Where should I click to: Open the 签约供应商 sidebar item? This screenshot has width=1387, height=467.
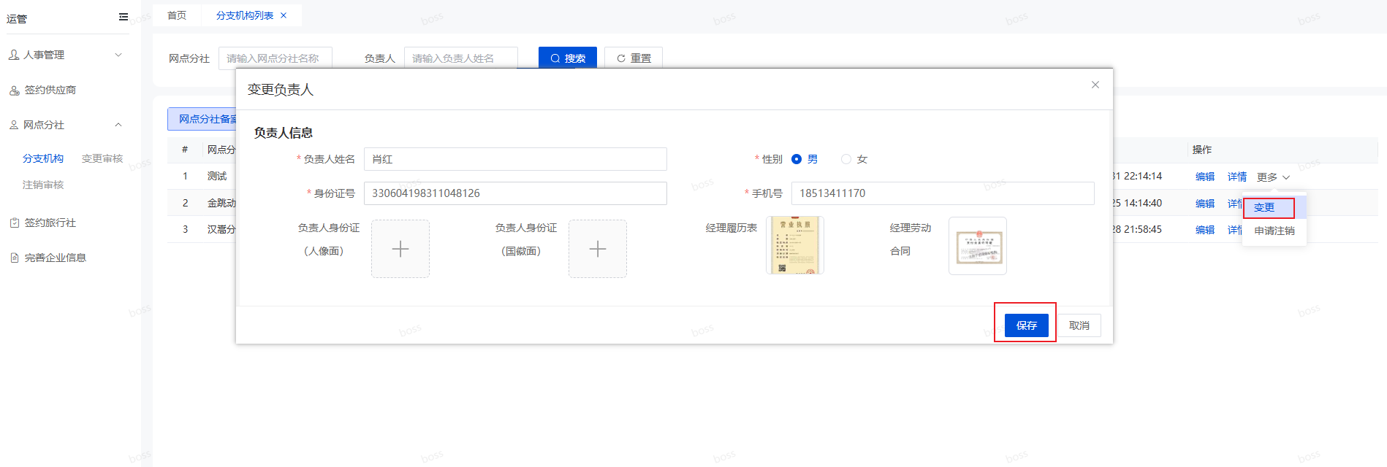pos(50,90)
